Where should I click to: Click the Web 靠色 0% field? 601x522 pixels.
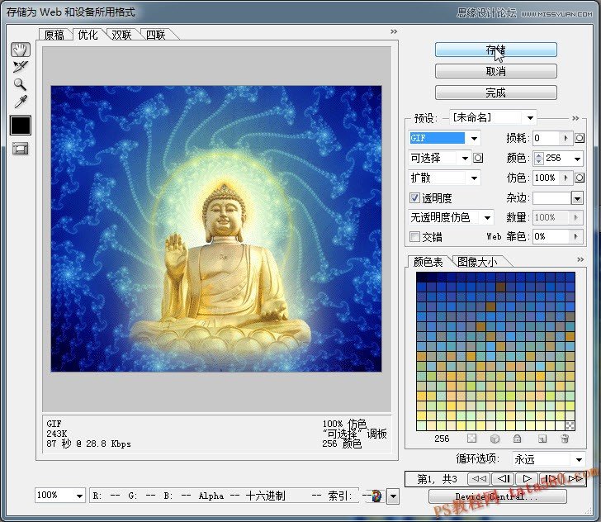pos(552,237)
